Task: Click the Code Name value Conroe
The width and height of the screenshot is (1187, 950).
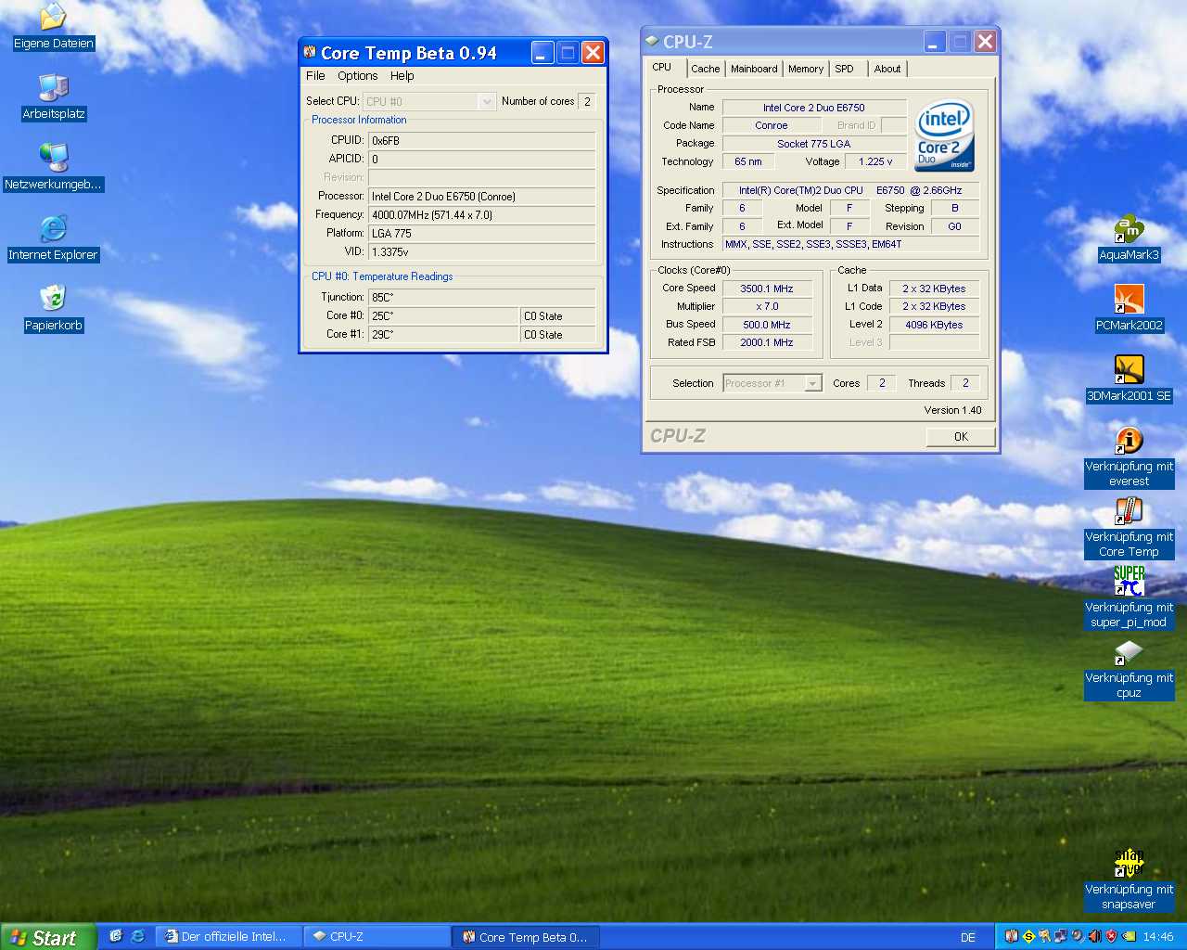Action: coord(772,125)
